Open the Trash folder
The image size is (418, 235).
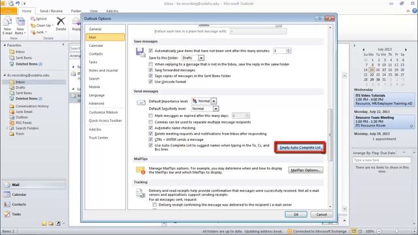coord(20,134)
